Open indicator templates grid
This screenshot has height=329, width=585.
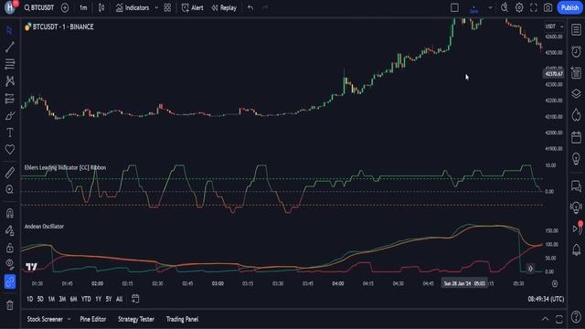click(x=167, y=8)
